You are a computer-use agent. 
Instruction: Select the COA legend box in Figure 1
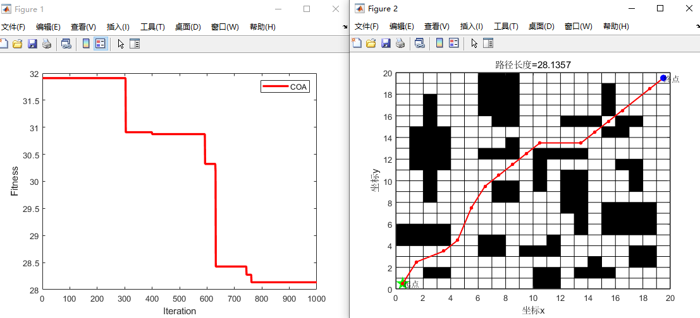pos(286,87)
